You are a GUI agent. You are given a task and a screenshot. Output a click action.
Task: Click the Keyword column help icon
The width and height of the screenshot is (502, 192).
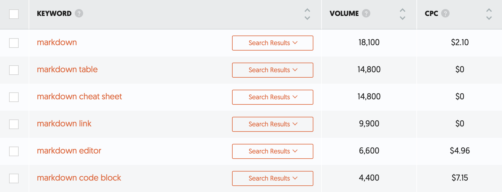coord(79,13)
